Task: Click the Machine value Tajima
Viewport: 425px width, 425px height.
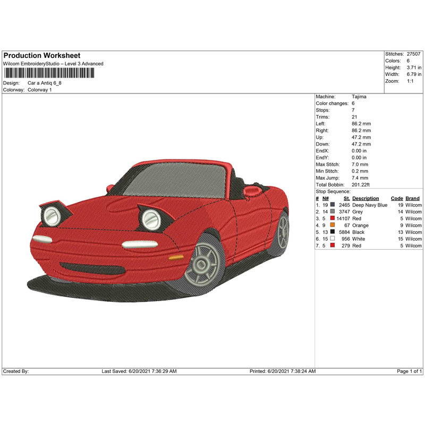Action: pos(359,97)
